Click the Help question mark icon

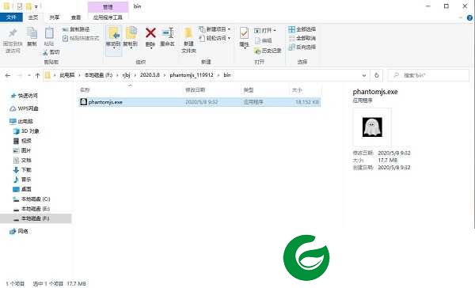pos(469,18)
